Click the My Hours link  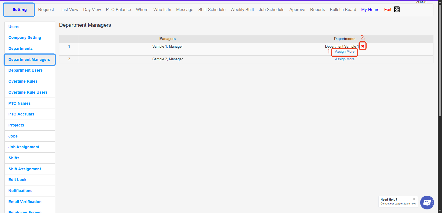tap(370, 10)
